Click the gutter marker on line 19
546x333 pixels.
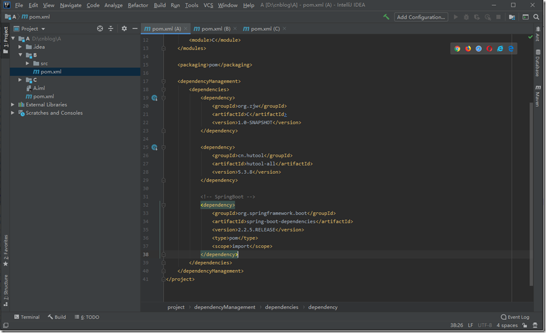pyautogui.click(x=155, y=98)
